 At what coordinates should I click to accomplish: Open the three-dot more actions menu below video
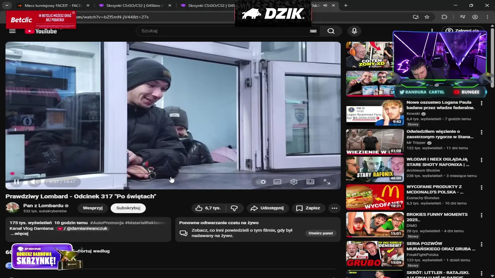point(335,208)
